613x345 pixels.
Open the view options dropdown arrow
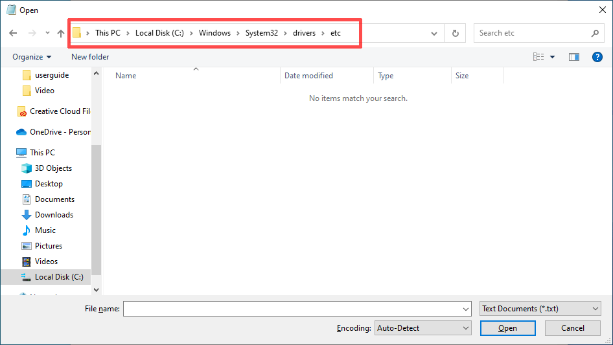(x=552, y=57)
